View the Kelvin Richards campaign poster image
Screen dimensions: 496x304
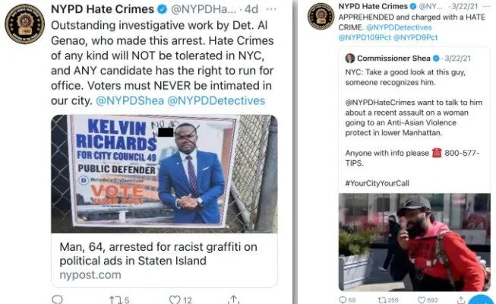tap(165, 174)
